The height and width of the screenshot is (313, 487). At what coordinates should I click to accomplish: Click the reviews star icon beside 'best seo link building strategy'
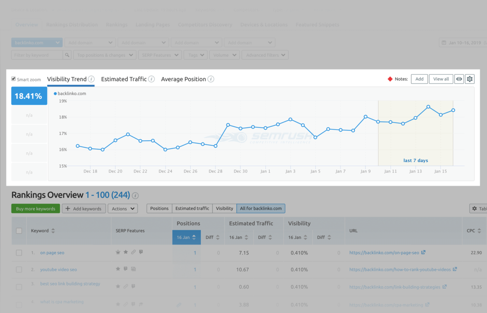[x=118, y=286]
